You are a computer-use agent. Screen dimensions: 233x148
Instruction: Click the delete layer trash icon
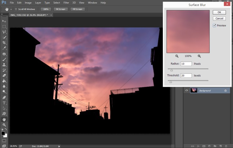226,146
